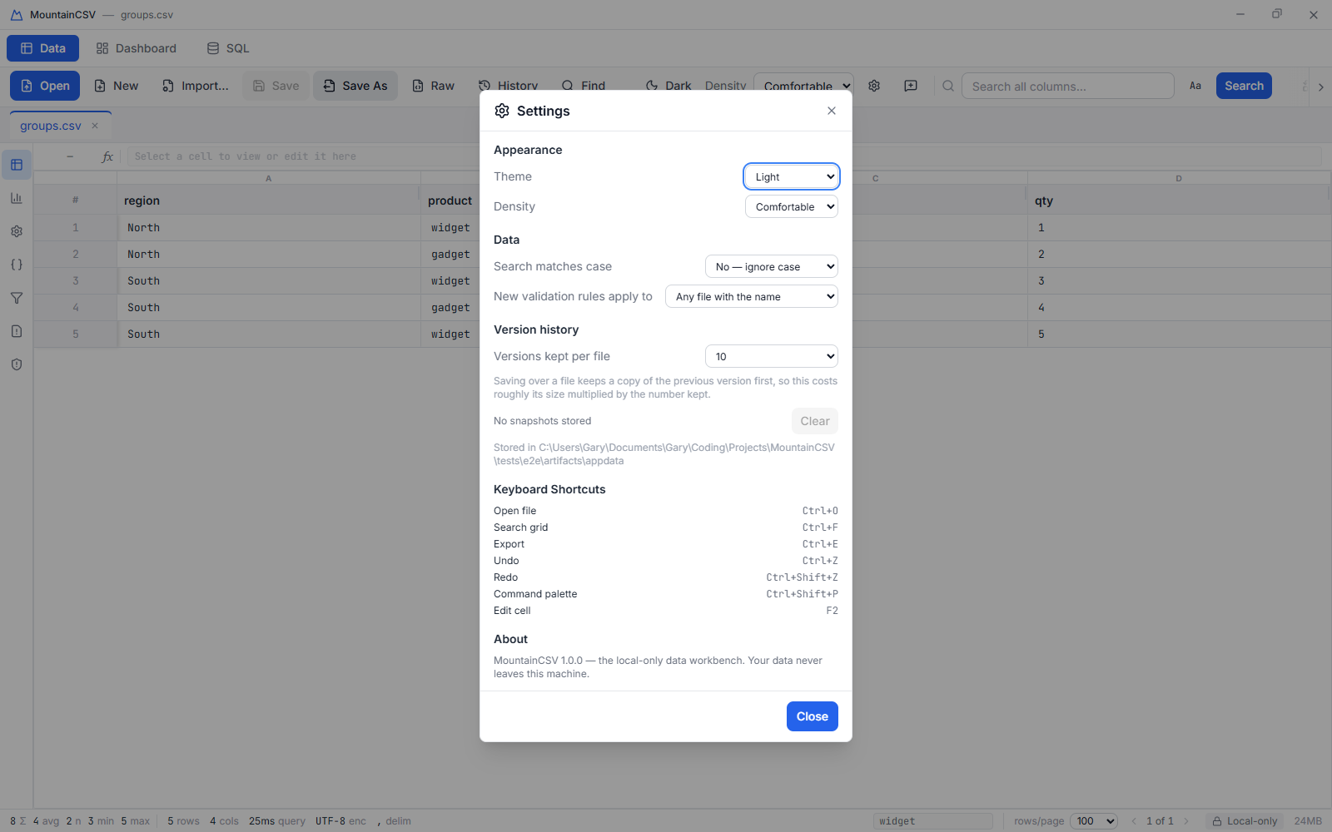Click the Open file button
This screenshot has width=1332, height=832.
[x=45, y=86]
